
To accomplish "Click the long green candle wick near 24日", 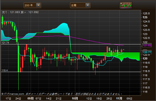I will (x=19, y=81).
